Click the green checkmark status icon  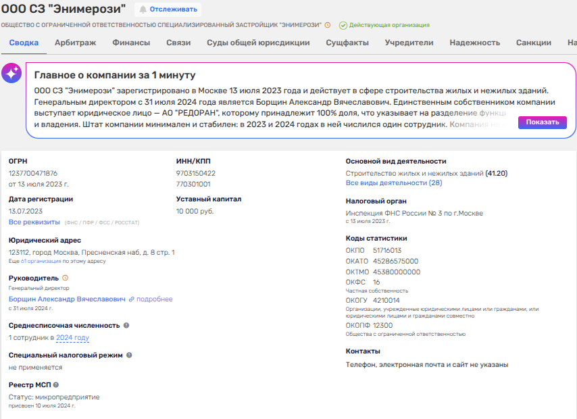click(x=343, y=25)
